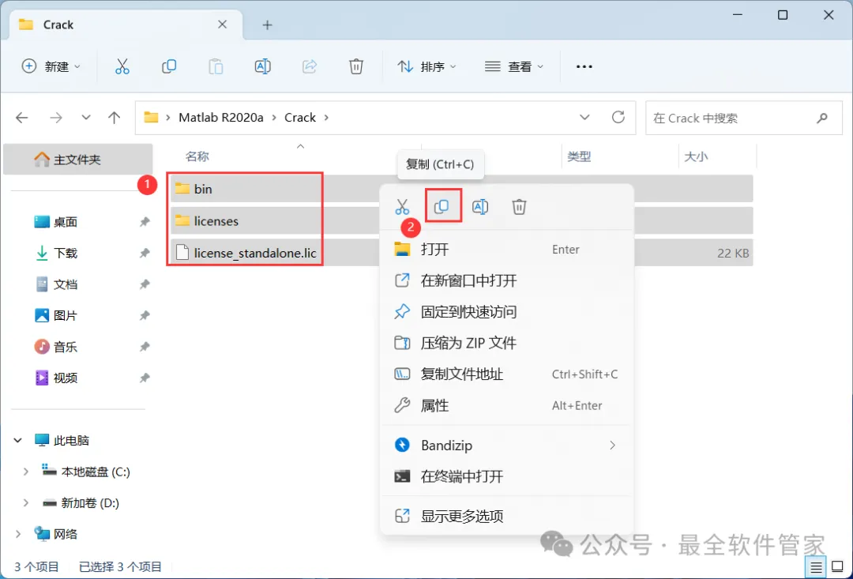Sort by 类型 (Type) column header

[579, 156]
